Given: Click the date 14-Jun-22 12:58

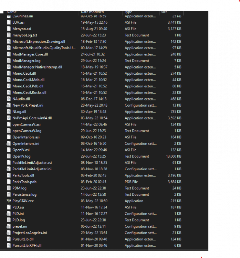Looking at the screenshot, I should [x=93, y=194].
